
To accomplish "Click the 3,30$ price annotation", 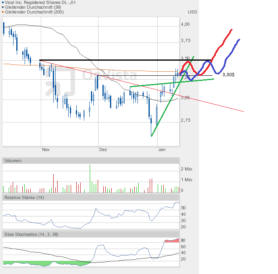I will [228, 75].
